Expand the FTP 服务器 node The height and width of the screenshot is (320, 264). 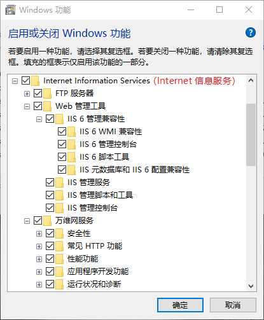pos(27,94)
